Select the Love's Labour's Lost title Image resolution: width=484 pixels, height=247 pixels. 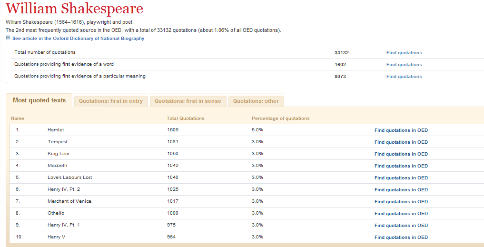pyautogui.click(x=70, y=177)
